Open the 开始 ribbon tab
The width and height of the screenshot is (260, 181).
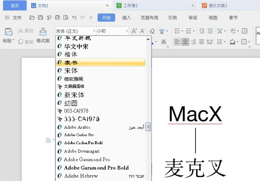click(x=106, y=18)
